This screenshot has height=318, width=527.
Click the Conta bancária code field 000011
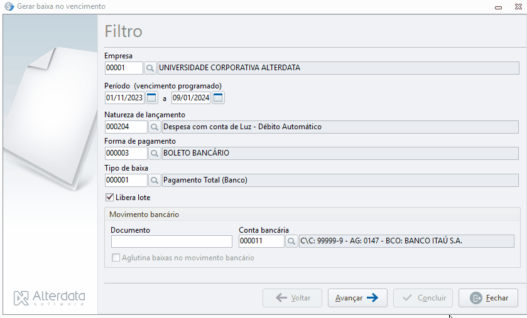261,241
